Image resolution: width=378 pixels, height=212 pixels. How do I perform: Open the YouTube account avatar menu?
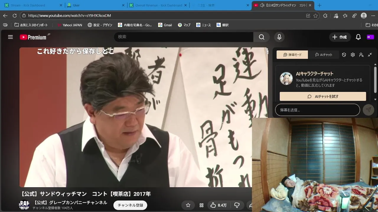click(370, 37)
